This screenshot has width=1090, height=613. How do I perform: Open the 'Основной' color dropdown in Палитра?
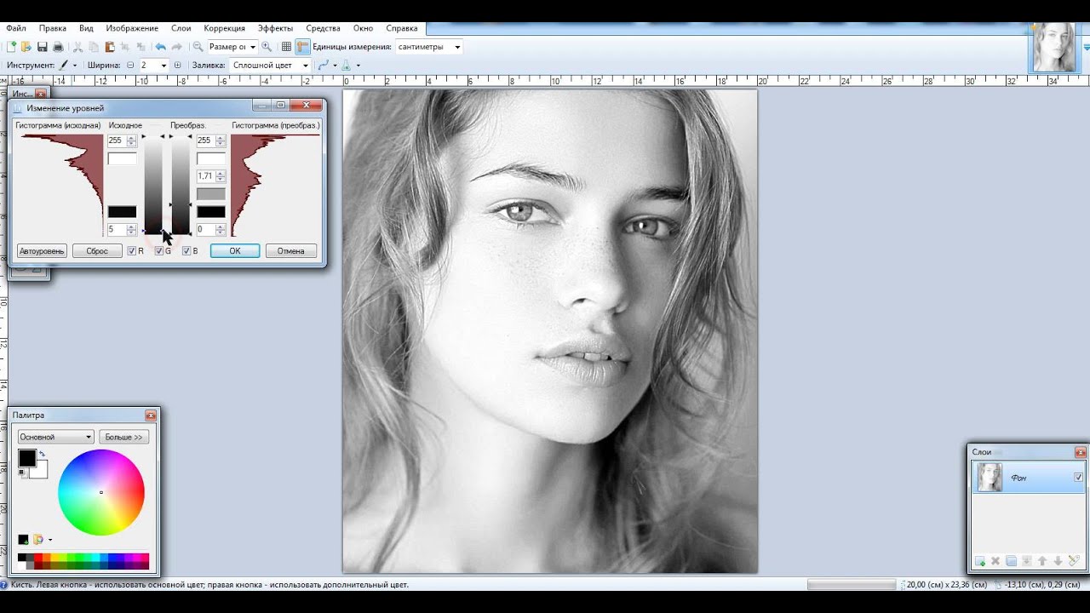tap(55, 437)
